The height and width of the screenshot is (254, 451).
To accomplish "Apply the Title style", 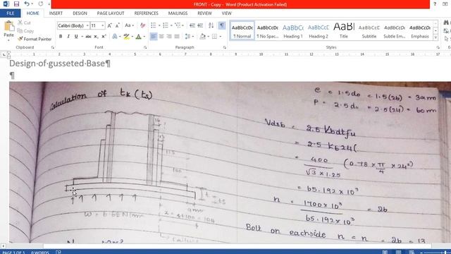I will (x=344, y=30).
